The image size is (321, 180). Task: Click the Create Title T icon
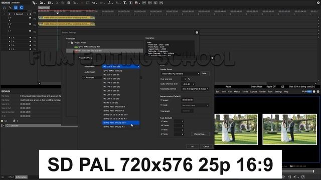tap(125, 3)
